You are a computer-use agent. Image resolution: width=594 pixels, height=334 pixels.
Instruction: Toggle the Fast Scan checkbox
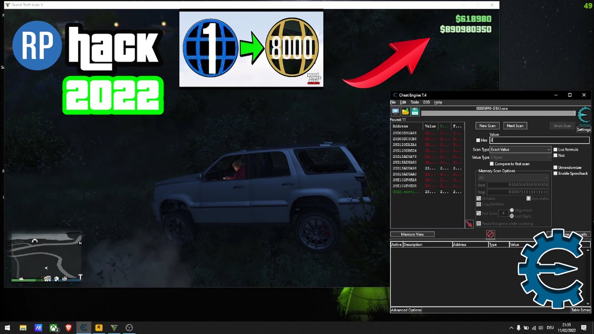(479, 213)
